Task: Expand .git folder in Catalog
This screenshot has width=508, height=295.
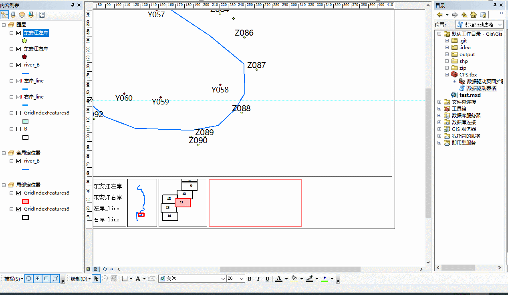Action: click(x=447, y=41)
